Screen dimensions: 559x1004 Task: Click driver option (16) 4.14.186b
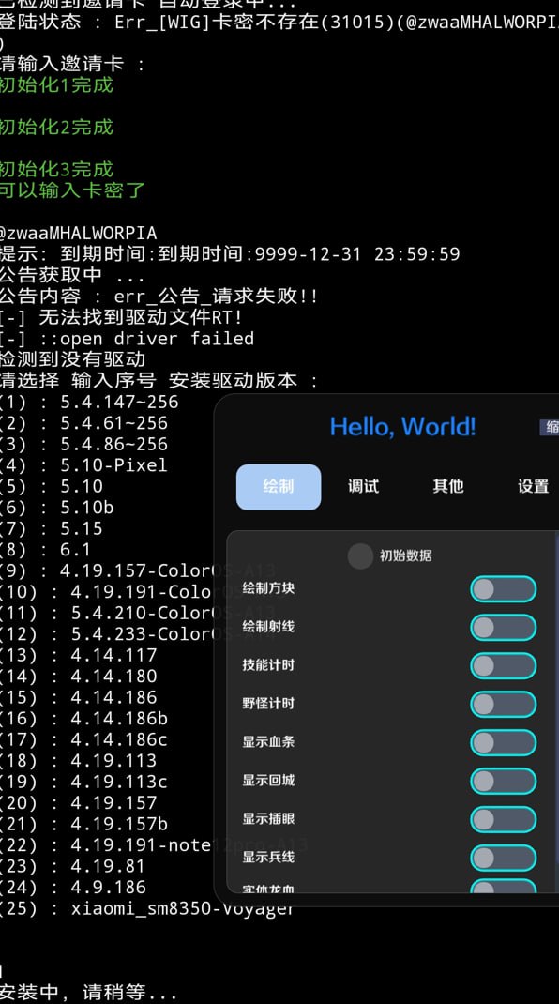(83, 719)
